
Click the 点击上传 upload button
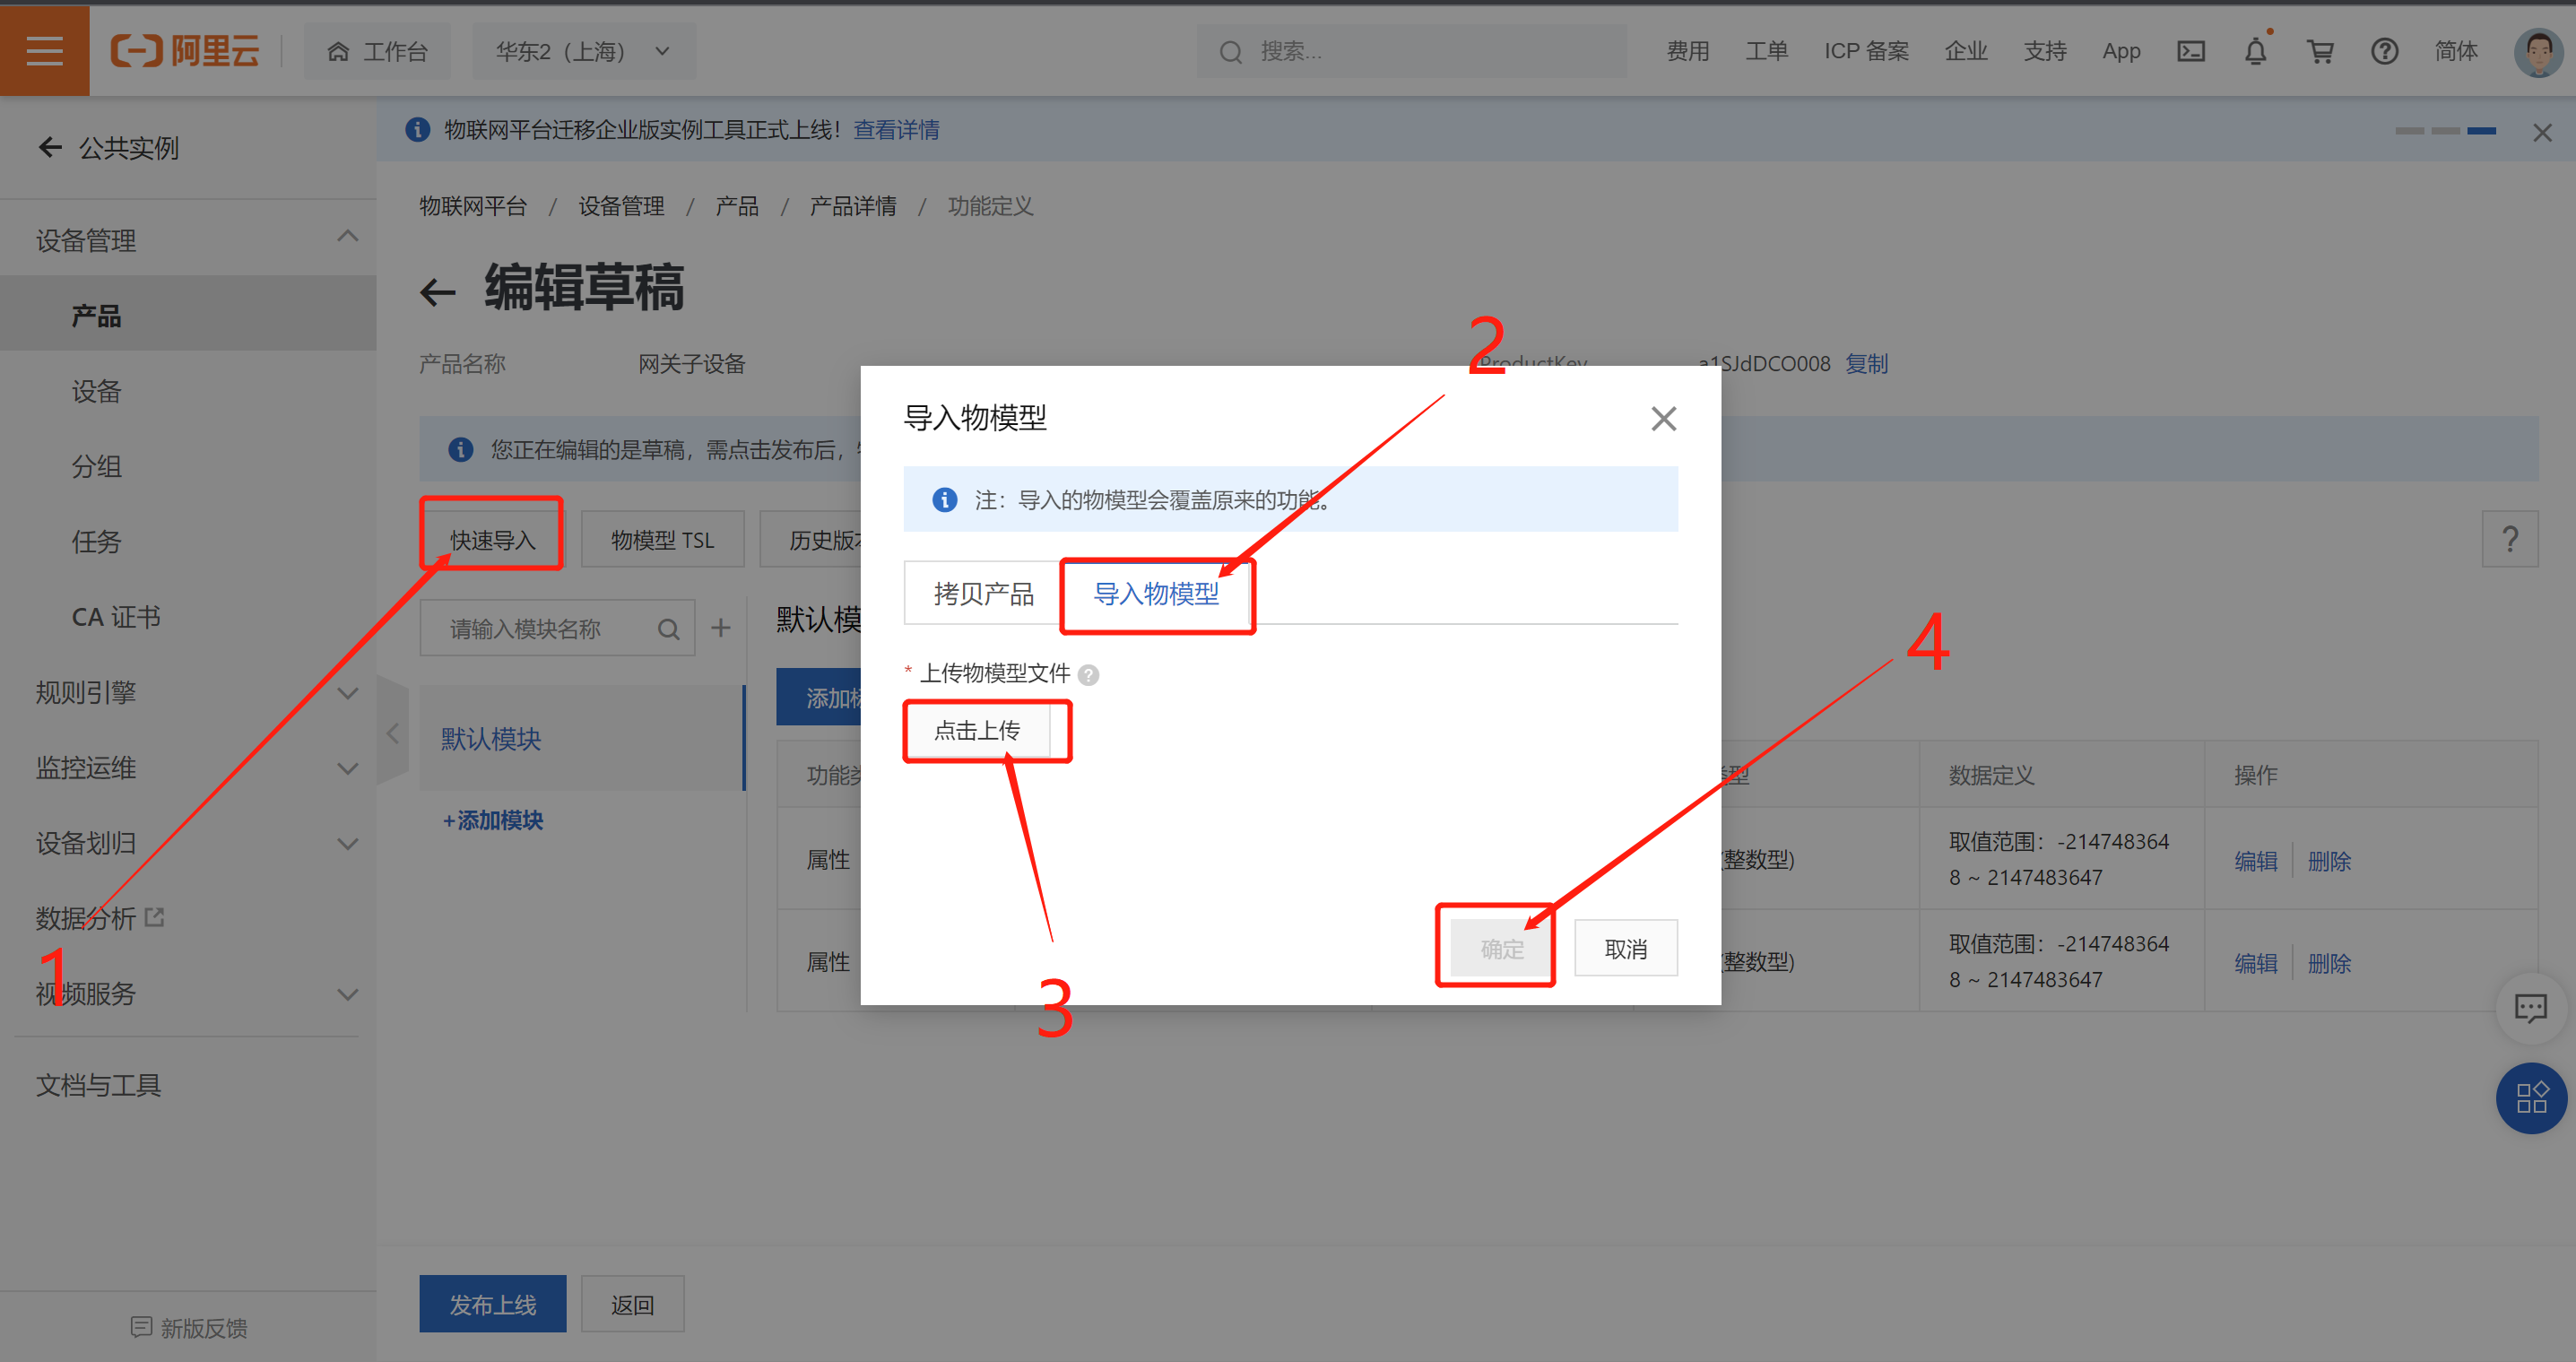(977, 730)
